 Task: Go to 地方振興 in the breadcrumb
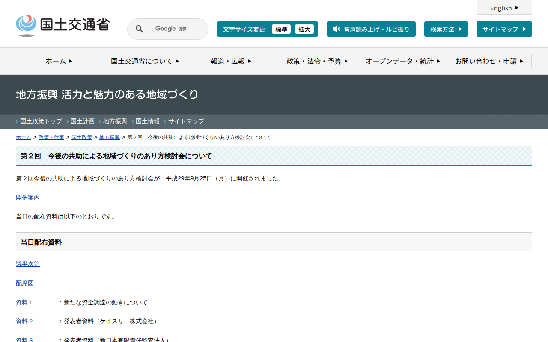pyautogui.click(x=110, y=137)
